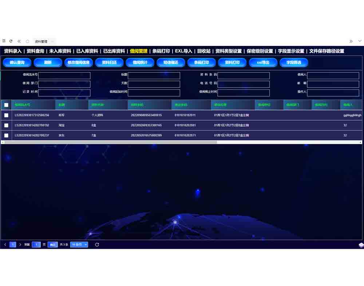
Task: Open the 资料管理 tab's close dropdown
Action: [x=52, y=42]
